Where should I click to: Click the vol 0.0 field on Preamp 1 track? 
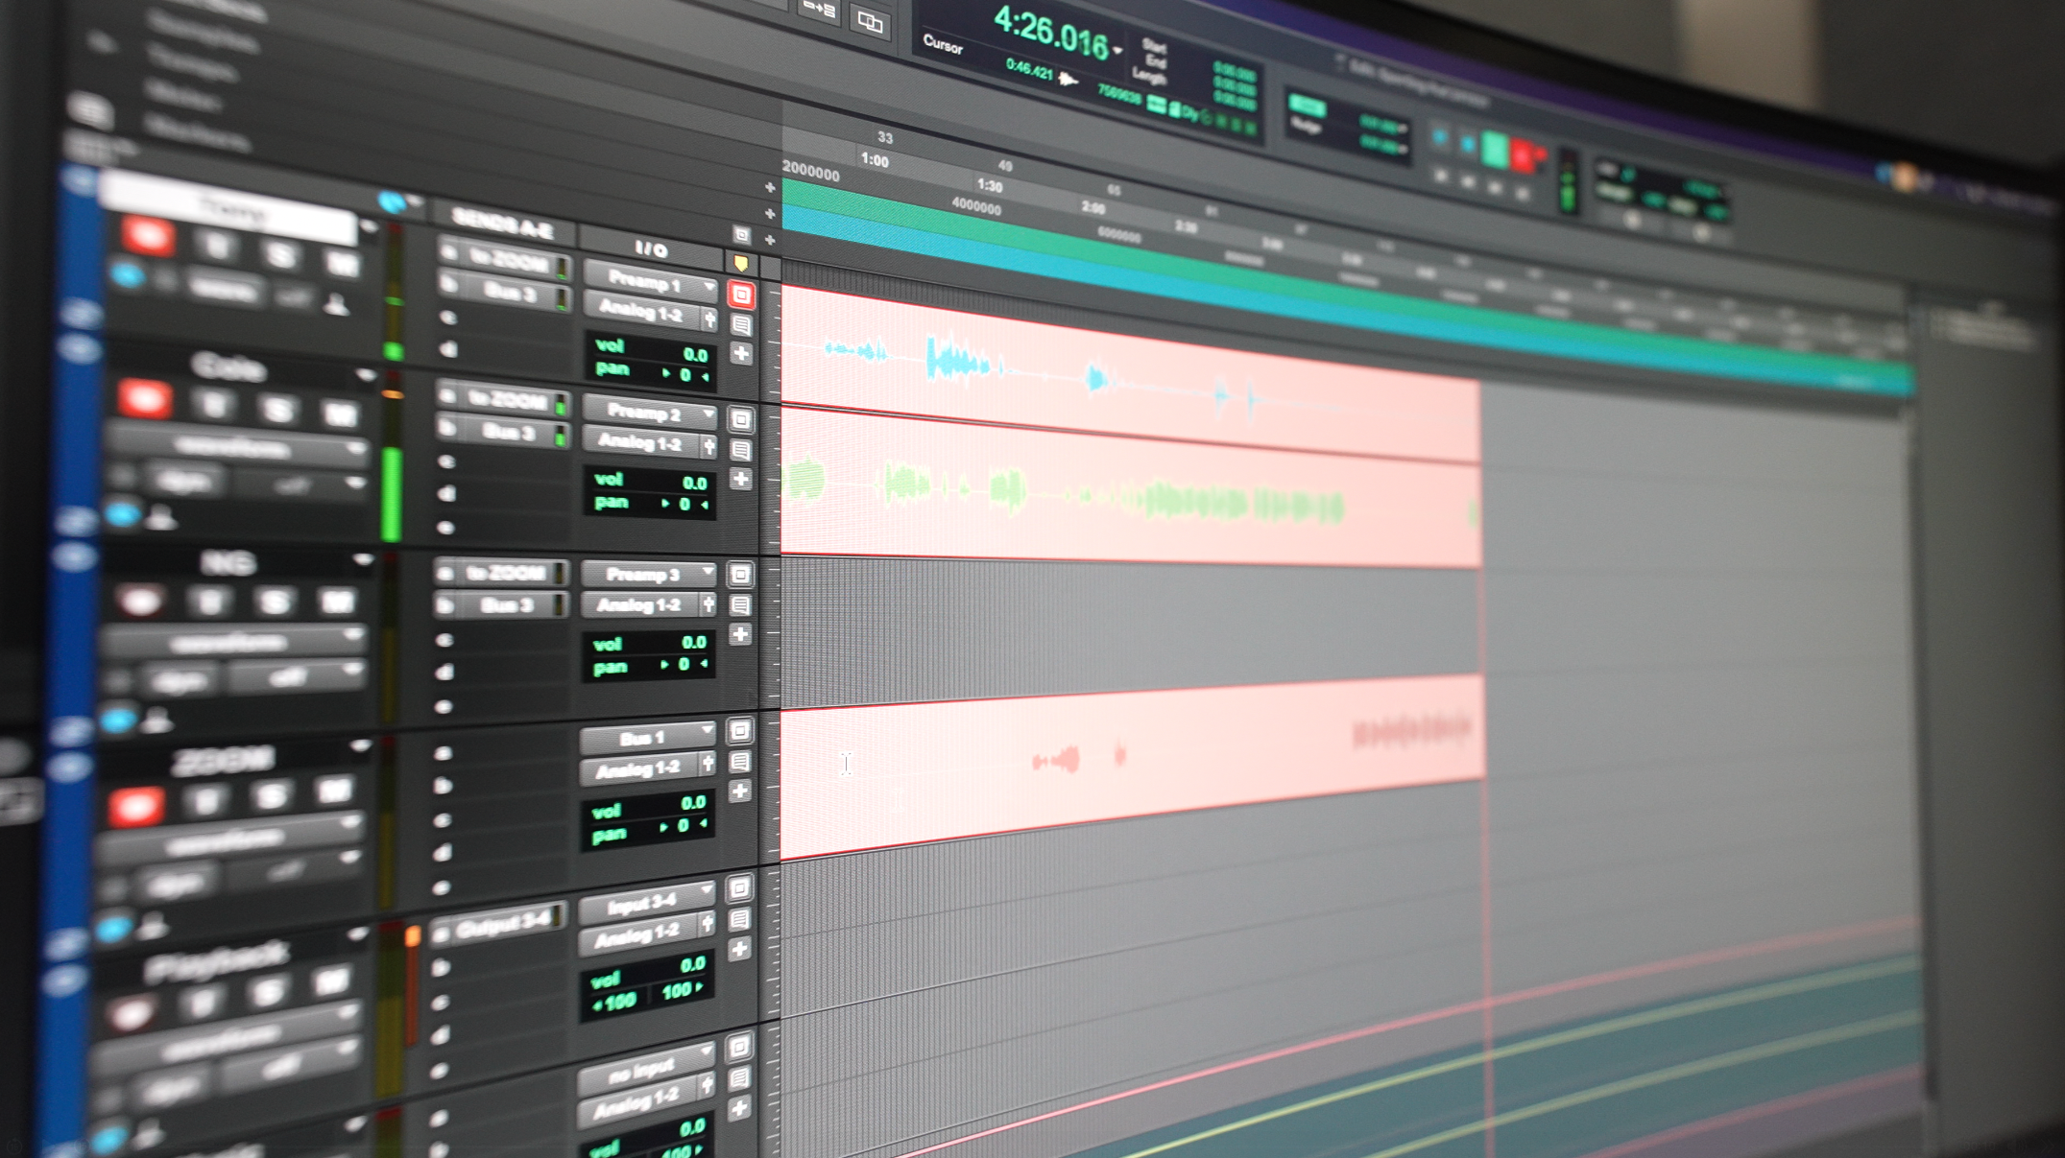(650, 348)
